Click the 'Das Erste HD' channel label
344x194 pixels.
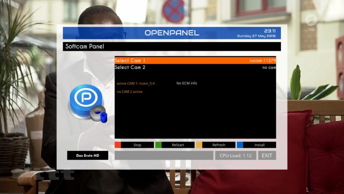click(87, 155)
